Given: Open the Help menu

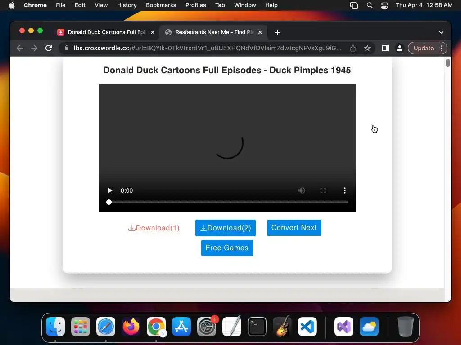Looking at the screenshot, I should click(271, 5).
